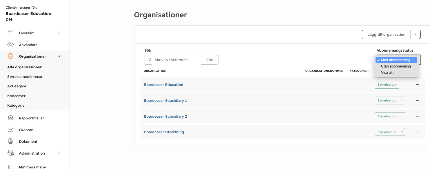Screen dimensions: 430x169
Task: Click the Organisationer page heading
Action: pos(161,15)
